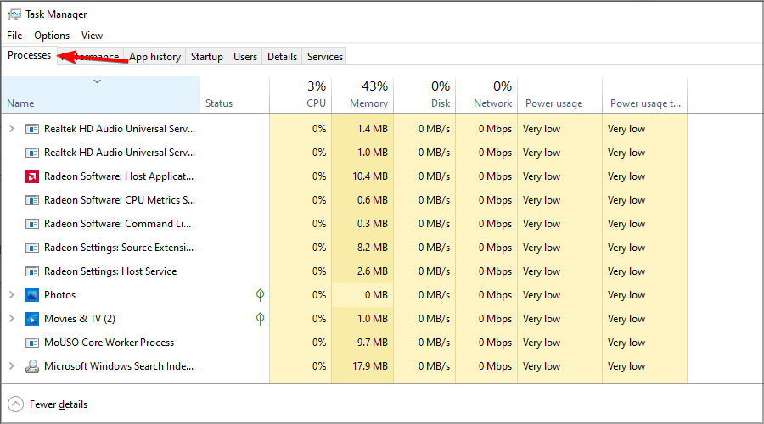
Task: Click the green leaf status icon for Movies & TV
Action: coord(261,318)
